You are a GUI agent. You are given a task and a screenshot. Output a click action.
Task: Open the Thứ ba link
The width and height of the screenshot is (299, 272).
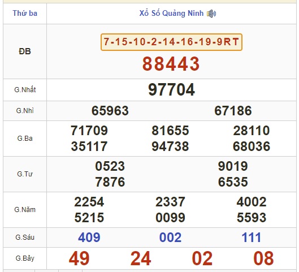pyautogui.click(x=25, y=14)
